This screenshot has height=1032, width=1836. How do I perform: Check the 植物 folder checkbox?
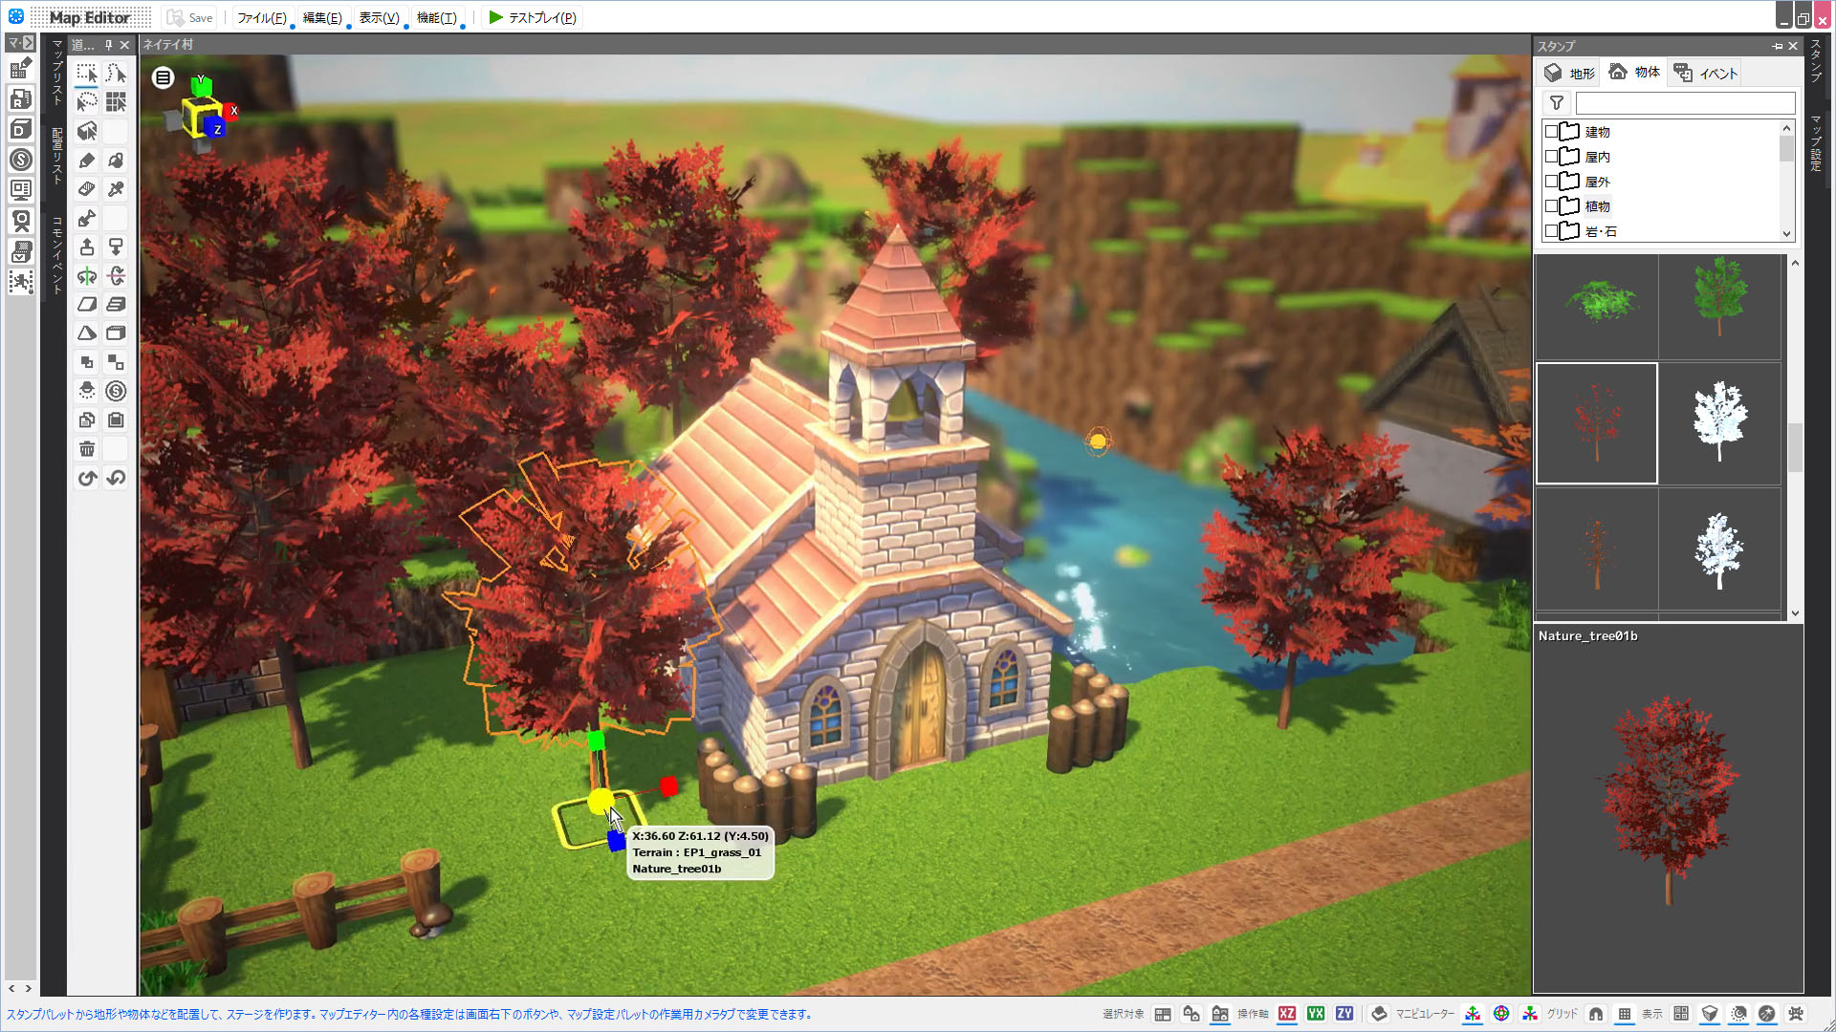coord(1551,206)
